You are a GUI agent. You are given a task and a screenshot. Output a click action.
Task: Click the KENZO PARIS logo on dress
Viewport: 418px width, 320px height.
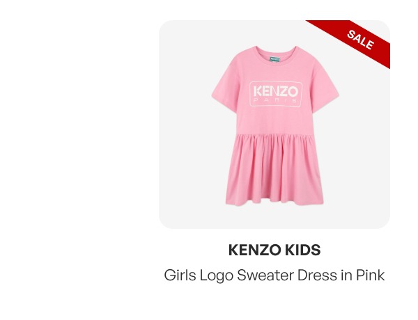276,94
